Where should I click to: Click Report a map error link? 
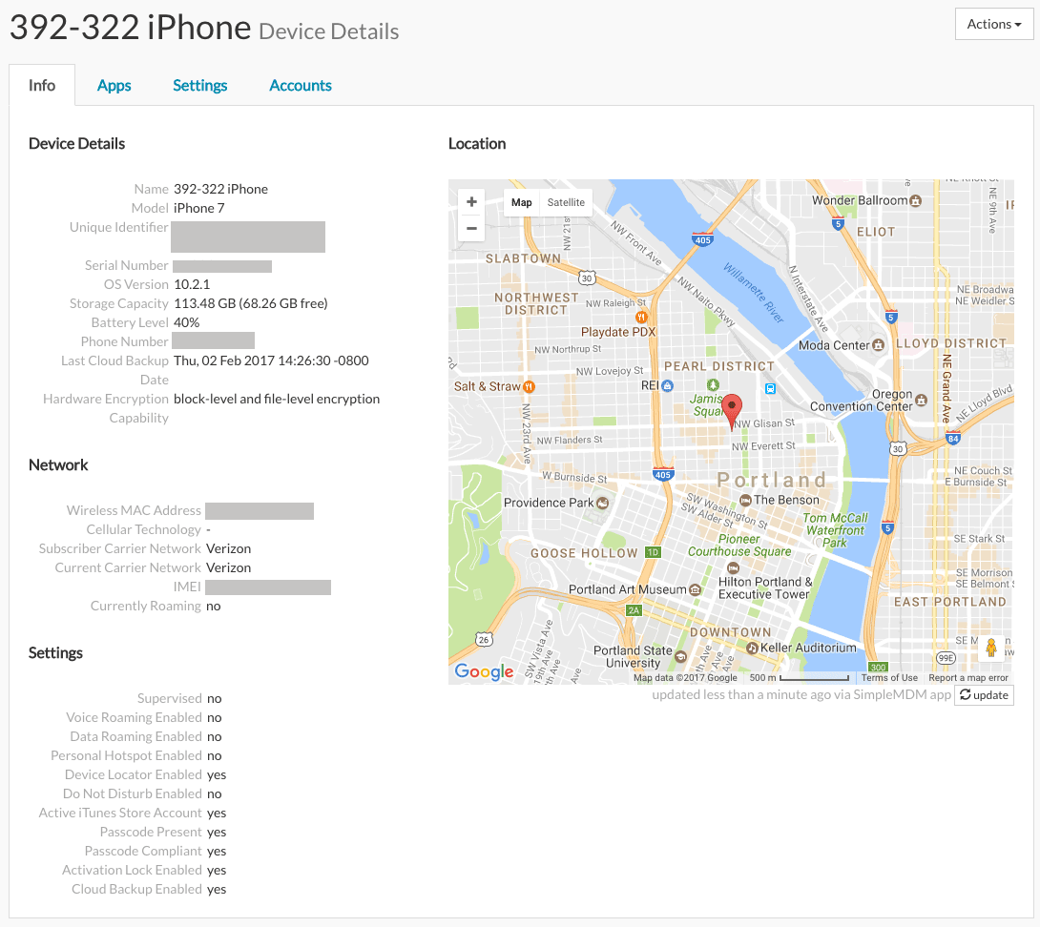[968, 678]
